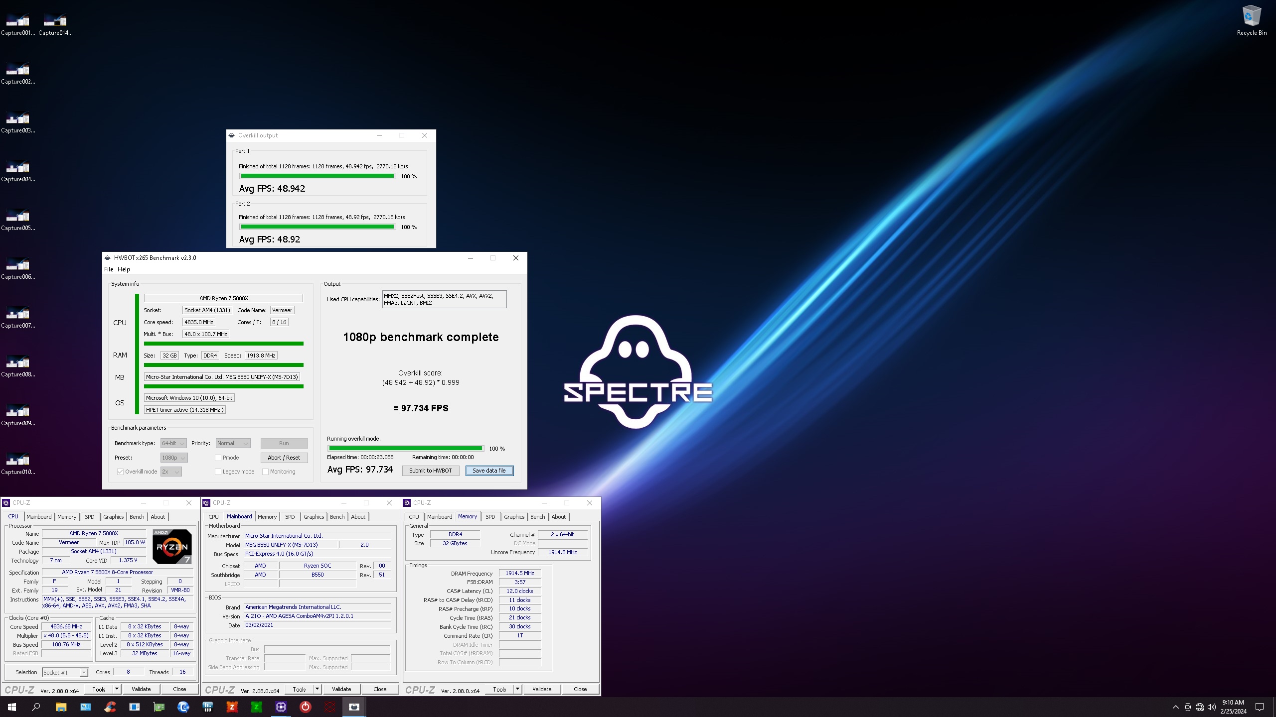This screenshot has width=1276, height=717.
Task: Open Overkill mode 2x dropdown
Action: (171, 472)
